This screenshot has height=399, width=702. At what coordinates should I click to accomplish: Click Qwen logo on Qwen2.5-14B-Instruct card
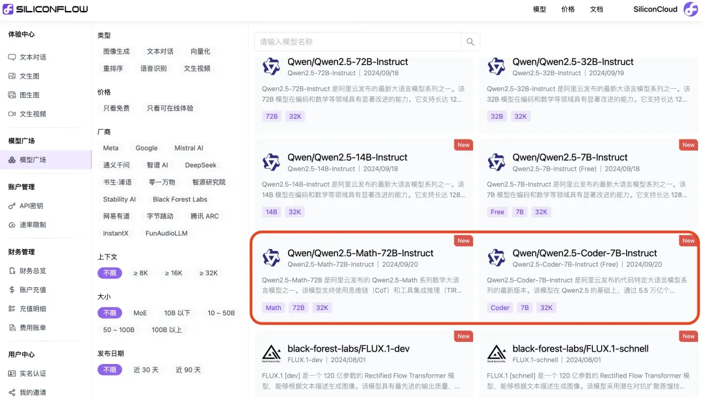point(271,162)
